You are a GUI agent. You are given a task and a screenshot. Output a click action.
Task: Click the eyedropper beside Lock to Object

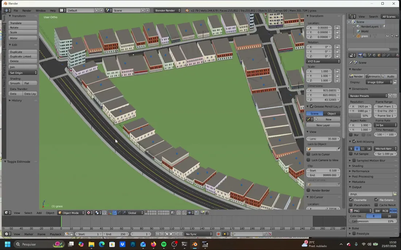point(338,149)
